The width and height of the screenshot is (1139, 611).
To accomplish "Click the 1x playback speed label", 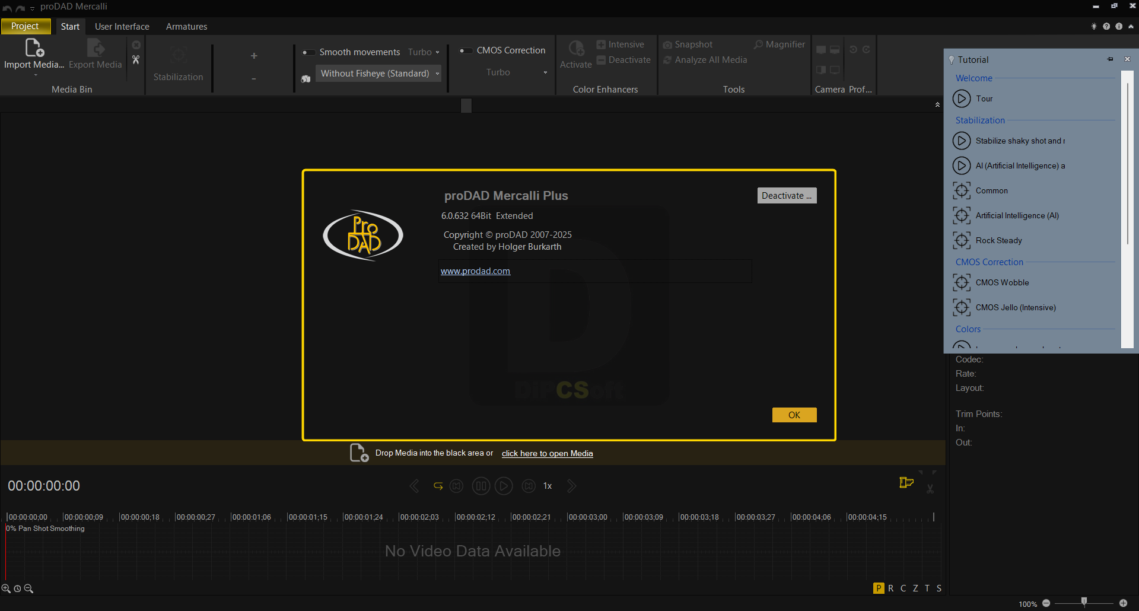I will [548, 486].
